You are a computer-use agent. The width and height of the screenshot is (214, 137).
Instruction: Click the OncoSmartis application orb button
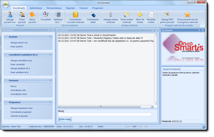(x=6, y=4)
